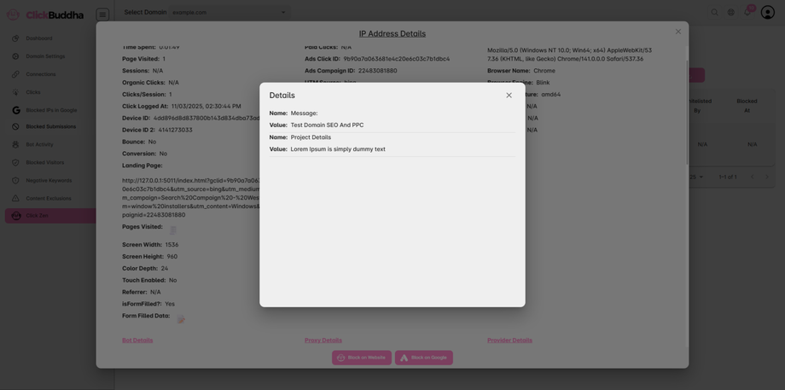Screen dimensions: 785x390
Task: Click the Blocked Submissions ban icon
Action: pyautogui.click(x=15, y=126)
